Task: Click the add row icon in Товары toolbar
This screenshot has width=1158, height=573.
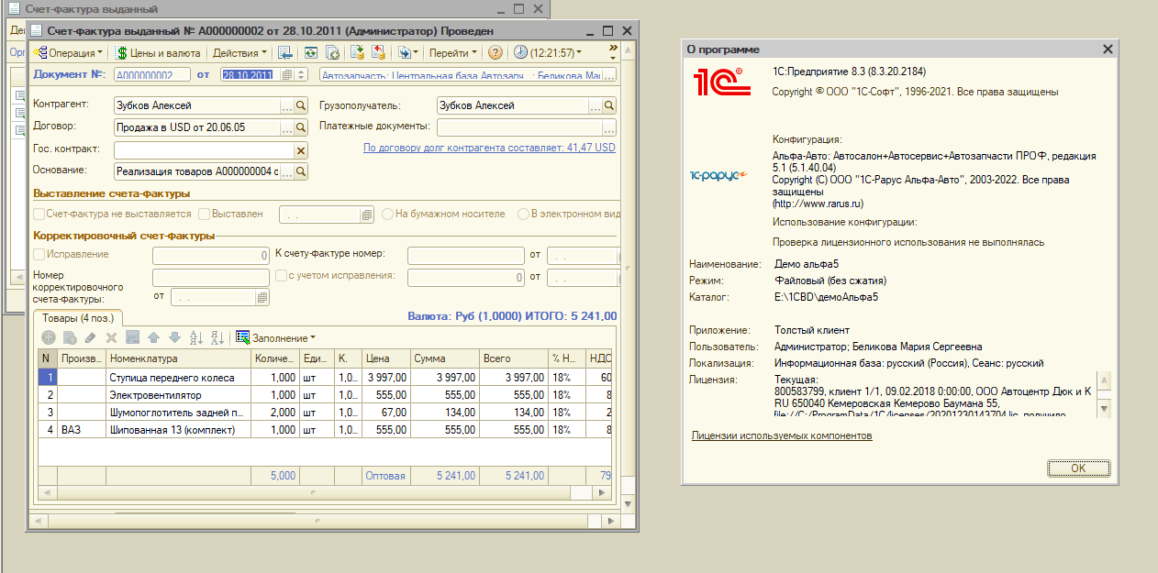Action: (50, 337)
